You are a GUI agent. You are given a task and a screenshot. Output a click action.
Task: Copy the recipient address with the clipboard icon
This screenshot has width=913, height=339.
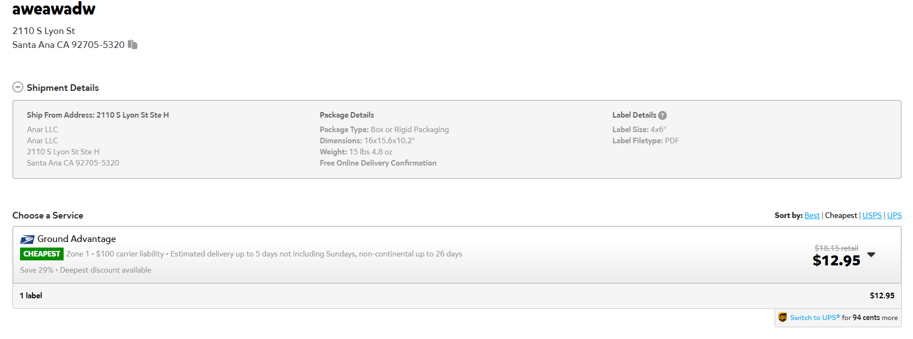[x=132, y=45]
